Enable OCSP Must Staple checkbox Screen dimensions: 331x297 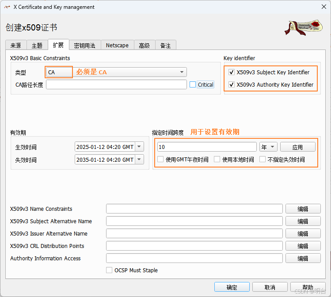[x=109, y=270]
